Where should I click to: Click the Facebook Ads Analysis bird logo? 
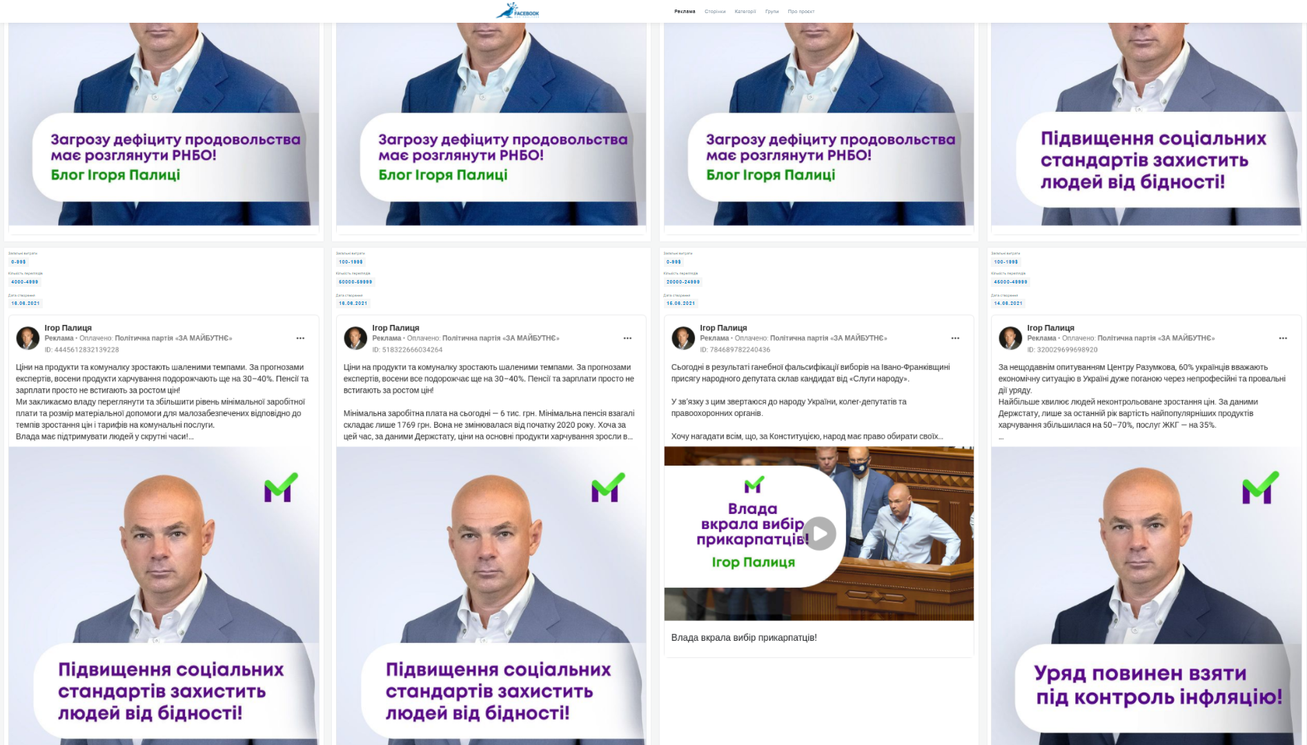tap(518, 10)
